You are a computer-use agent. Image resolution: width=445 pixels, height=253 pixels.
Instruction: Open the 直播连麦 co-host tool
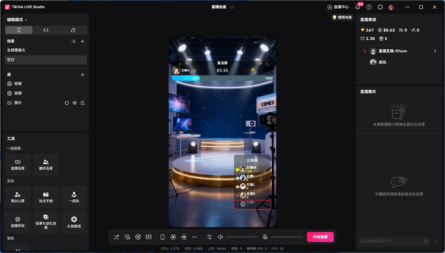pos(18,165)
